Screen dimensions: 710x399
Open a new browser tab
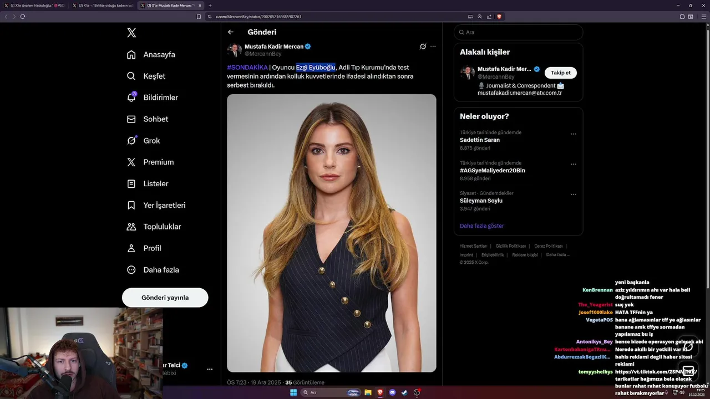(x=210, y=6)
